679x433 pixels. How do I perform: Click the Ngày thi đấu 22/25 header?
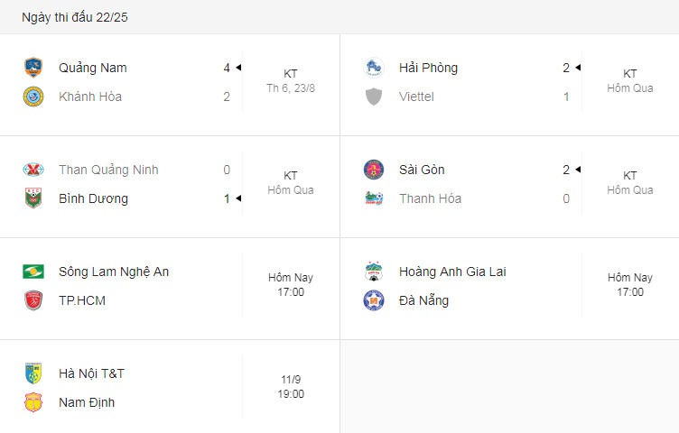(x=74, y=17)
